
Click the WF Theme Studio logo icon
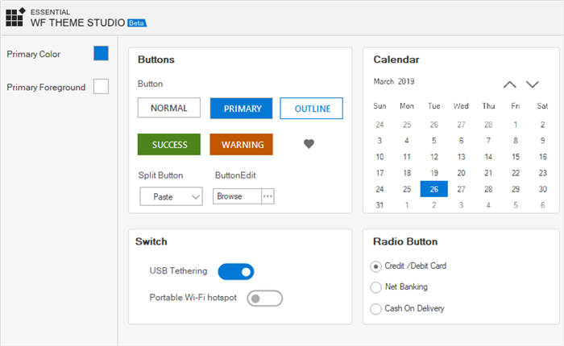[x=15, y=17]
